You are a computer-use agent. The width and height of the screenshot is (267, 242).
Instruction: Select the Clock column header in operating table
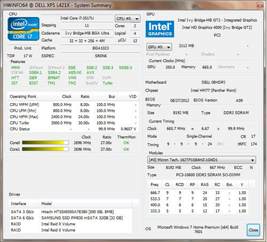(61, 97)
